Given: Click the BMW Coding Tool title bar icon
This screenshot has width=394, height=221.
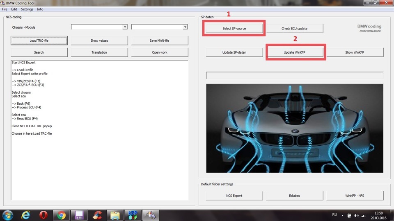Looking at the screenshot, I should pyautogui.click(x=3, y=3).
